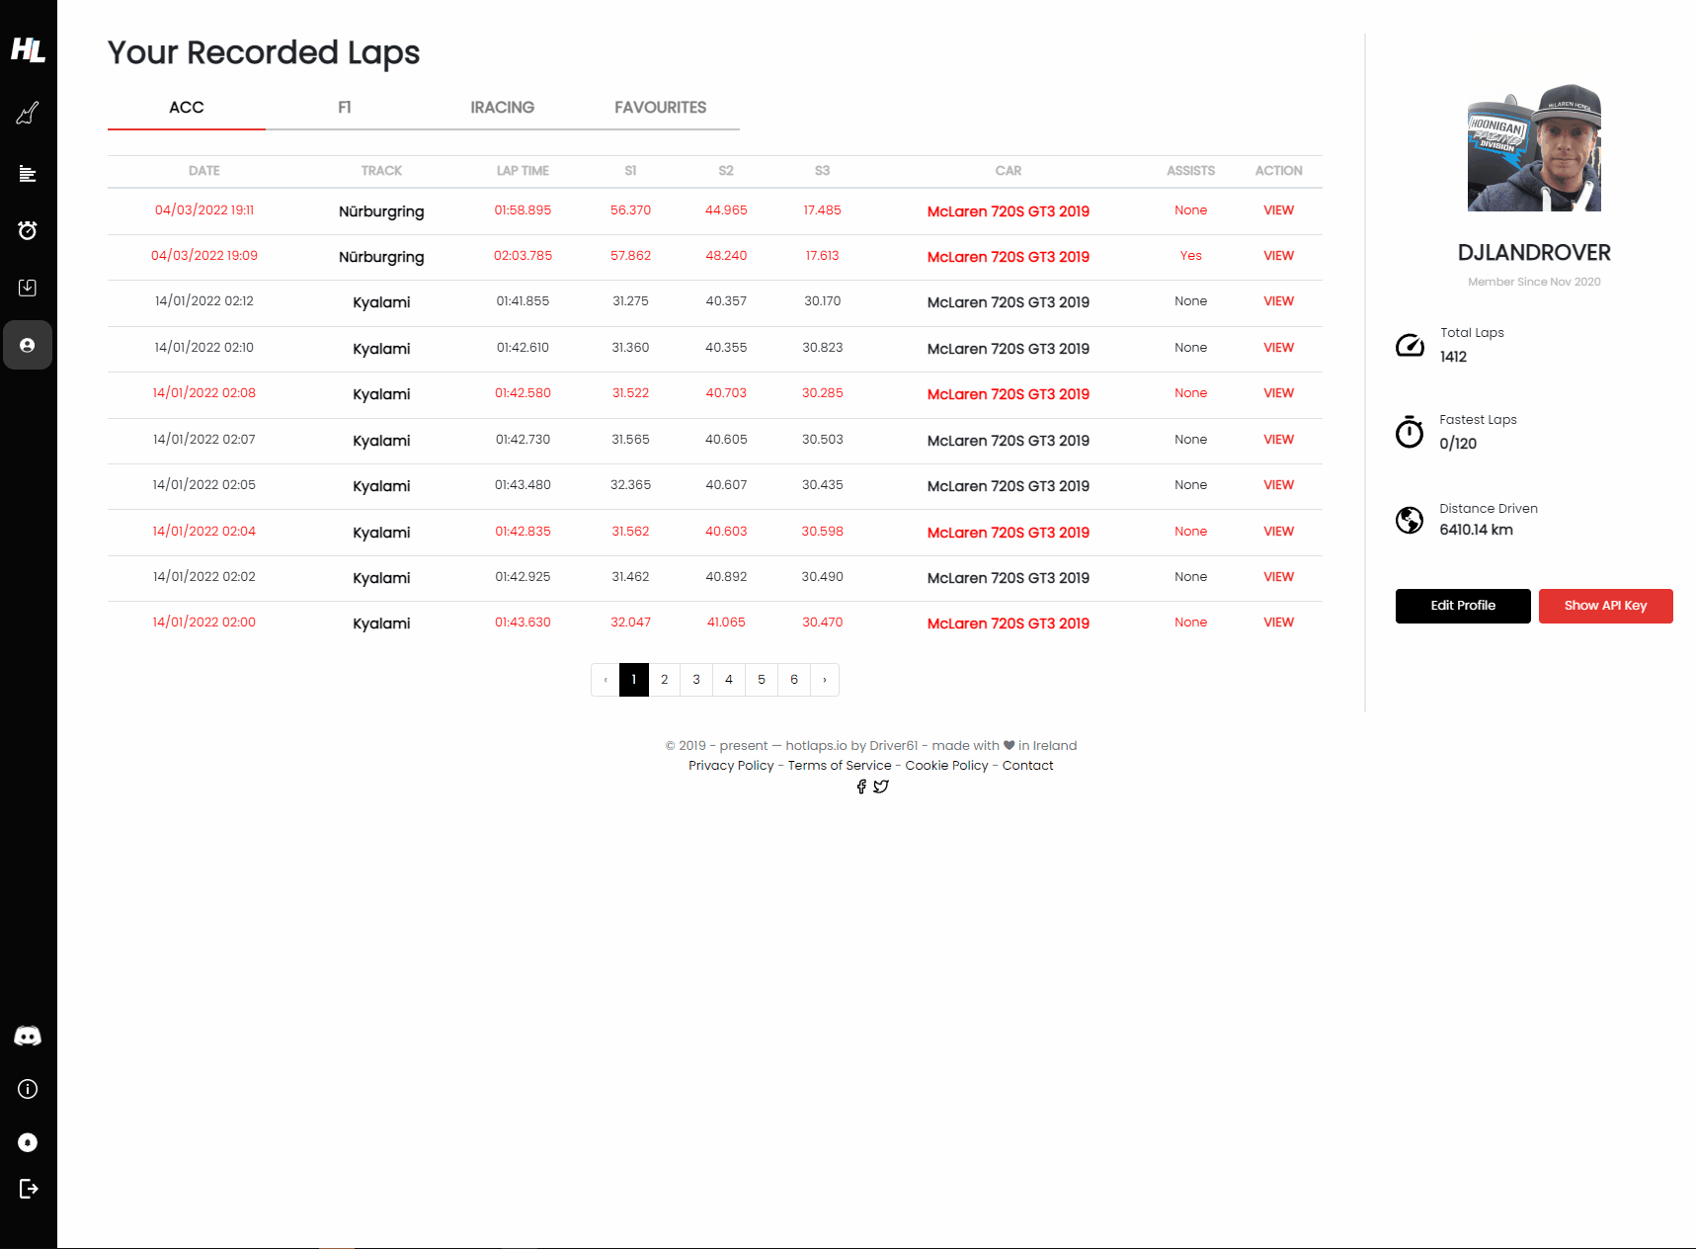Open the profile sidebar icon
This screenshot has width=1696, height=1249.
tap(28, 345)
